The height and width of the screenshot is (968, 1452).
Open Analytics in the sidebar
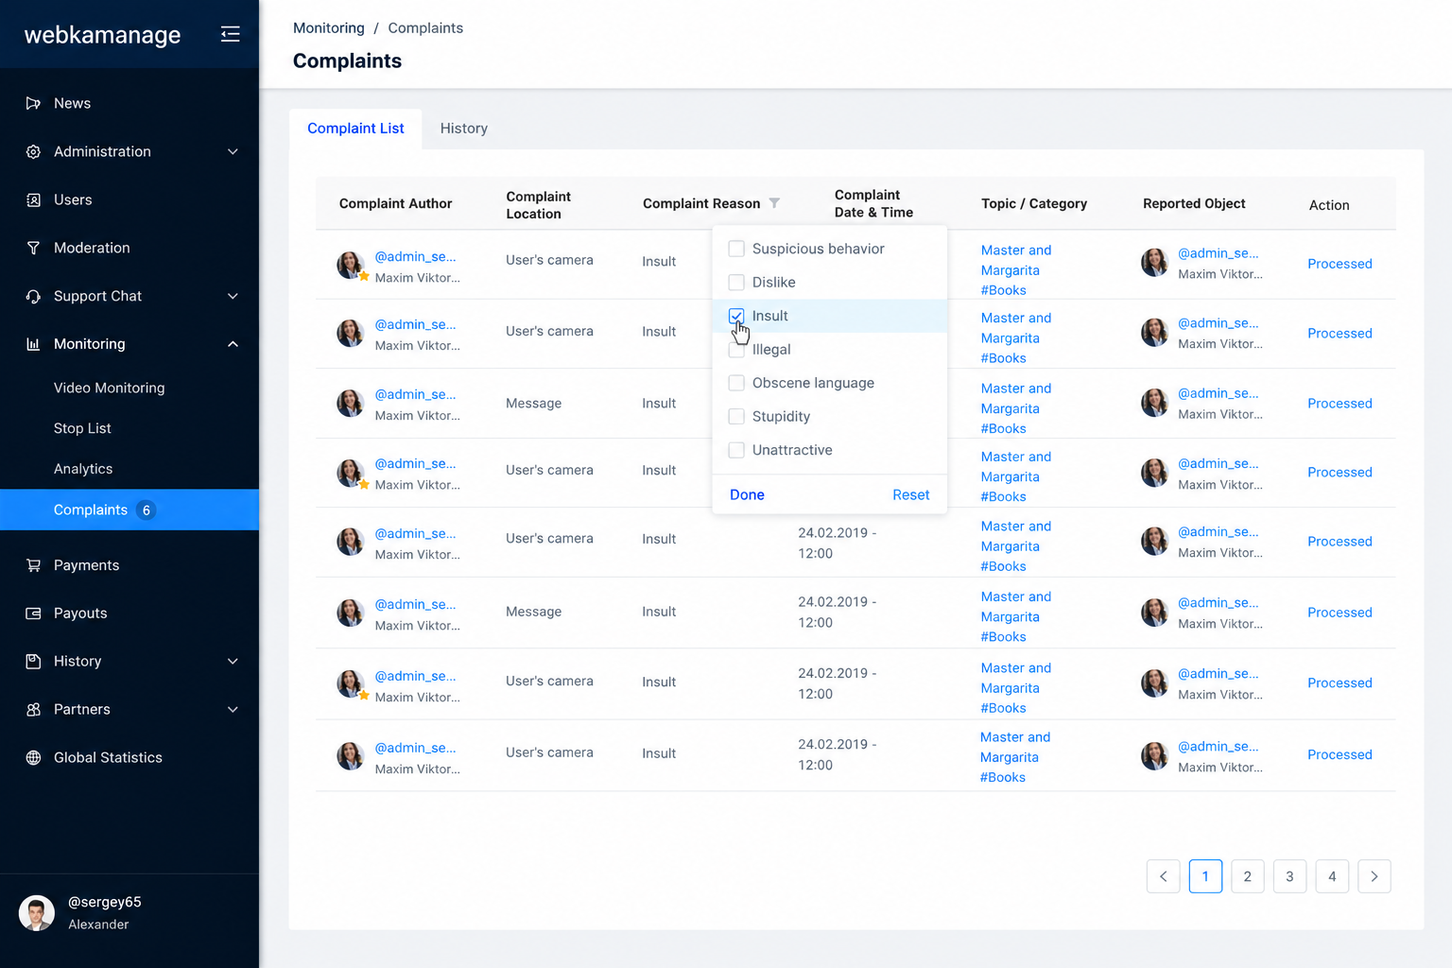(83, 469)
